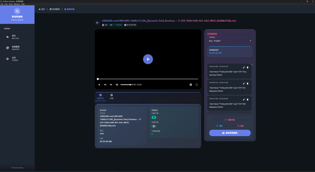This screenshot has width=315, height=172.
Task: Click the 保存所有修改 save button
Action: (x=230, y=133)
